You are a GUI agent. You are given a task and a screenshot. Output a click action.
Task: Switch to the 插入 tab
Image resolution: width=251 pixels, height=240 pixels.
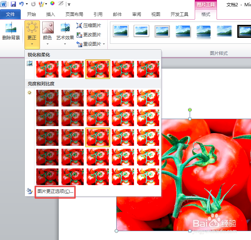51,14
